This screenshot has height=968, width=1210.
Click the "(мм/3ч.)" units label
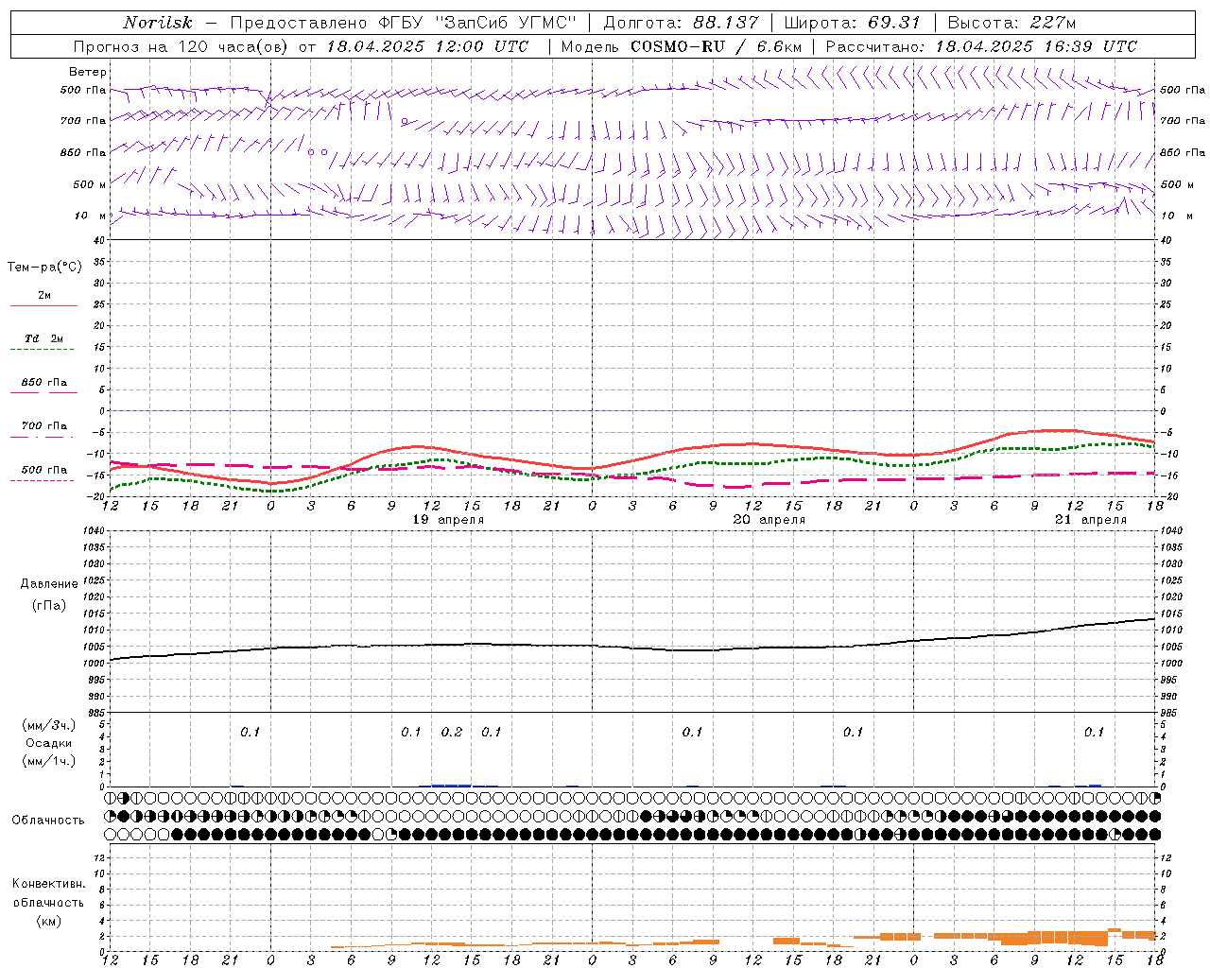[x=49, y=725]
